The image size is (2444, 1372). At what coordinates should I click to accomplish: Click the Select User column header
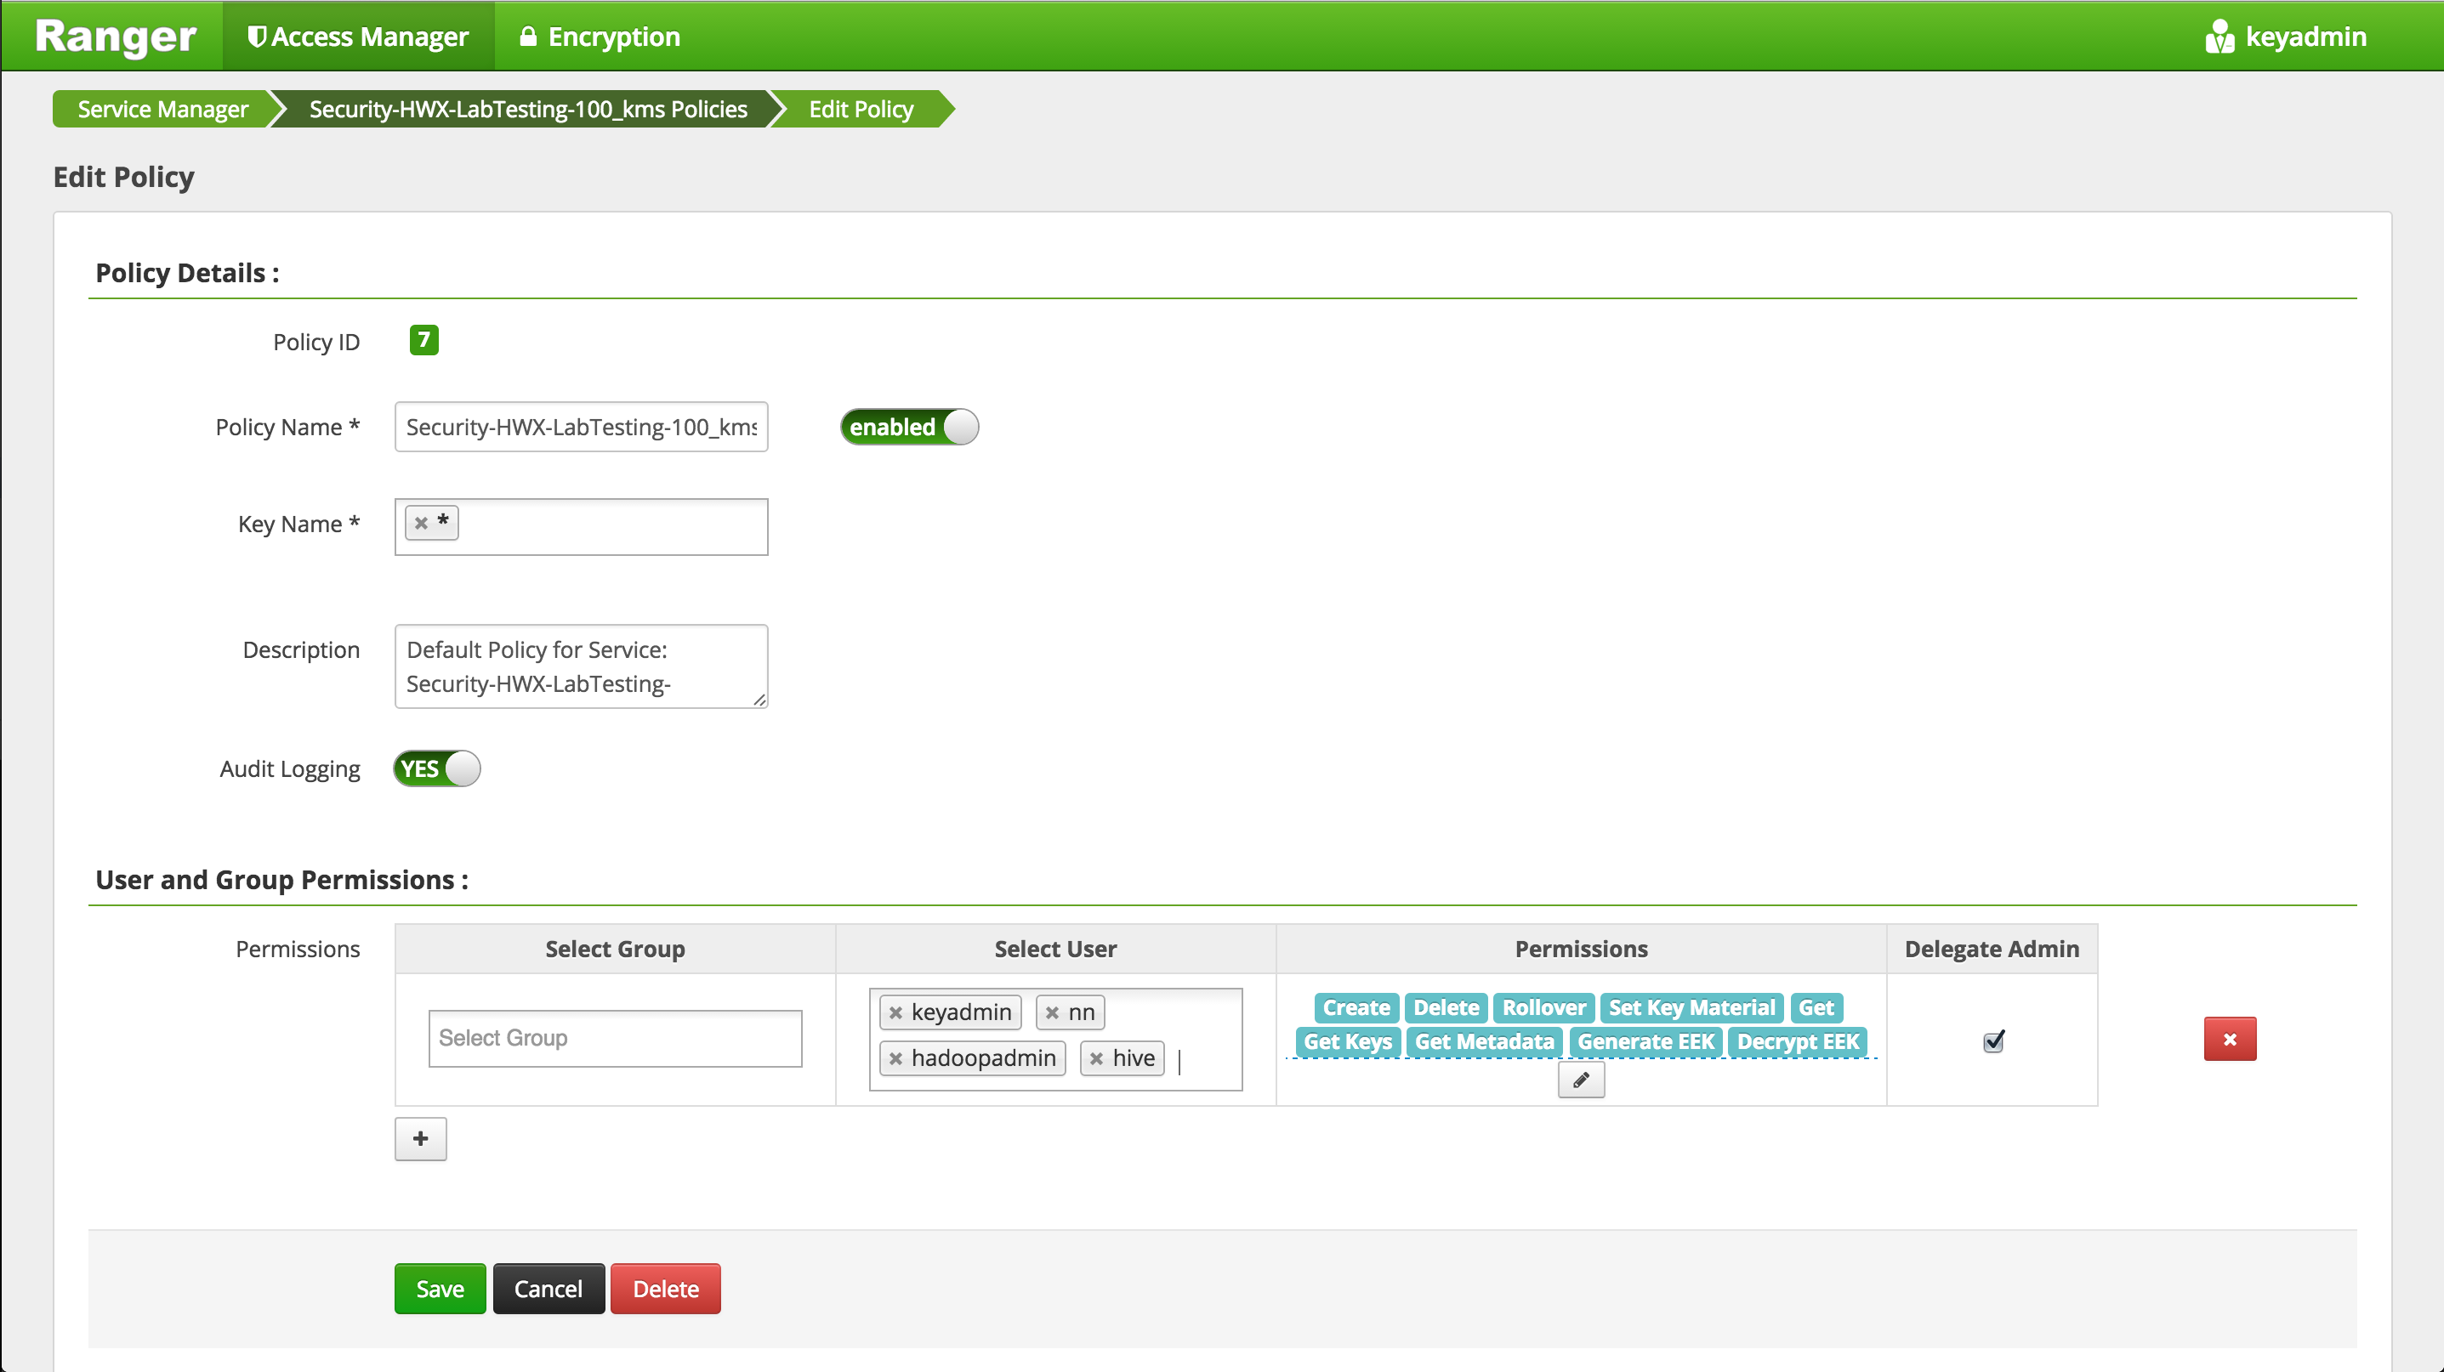point(1055,950)
